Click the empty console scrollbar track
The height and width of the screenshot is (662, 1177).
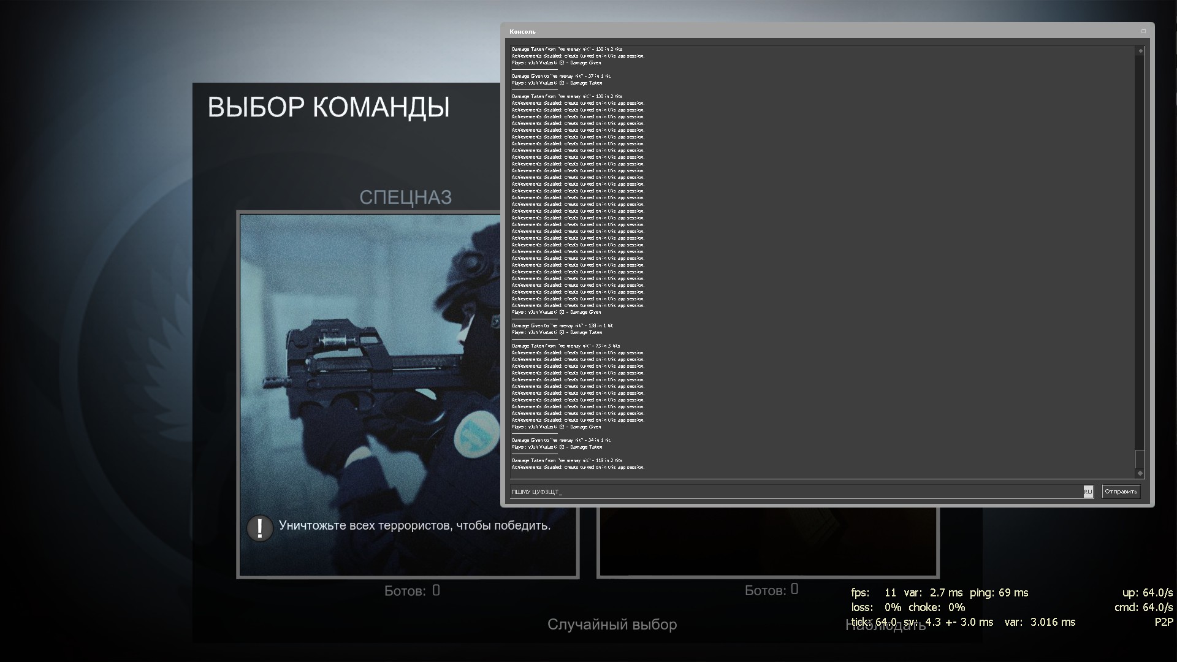pos(1140,245)
